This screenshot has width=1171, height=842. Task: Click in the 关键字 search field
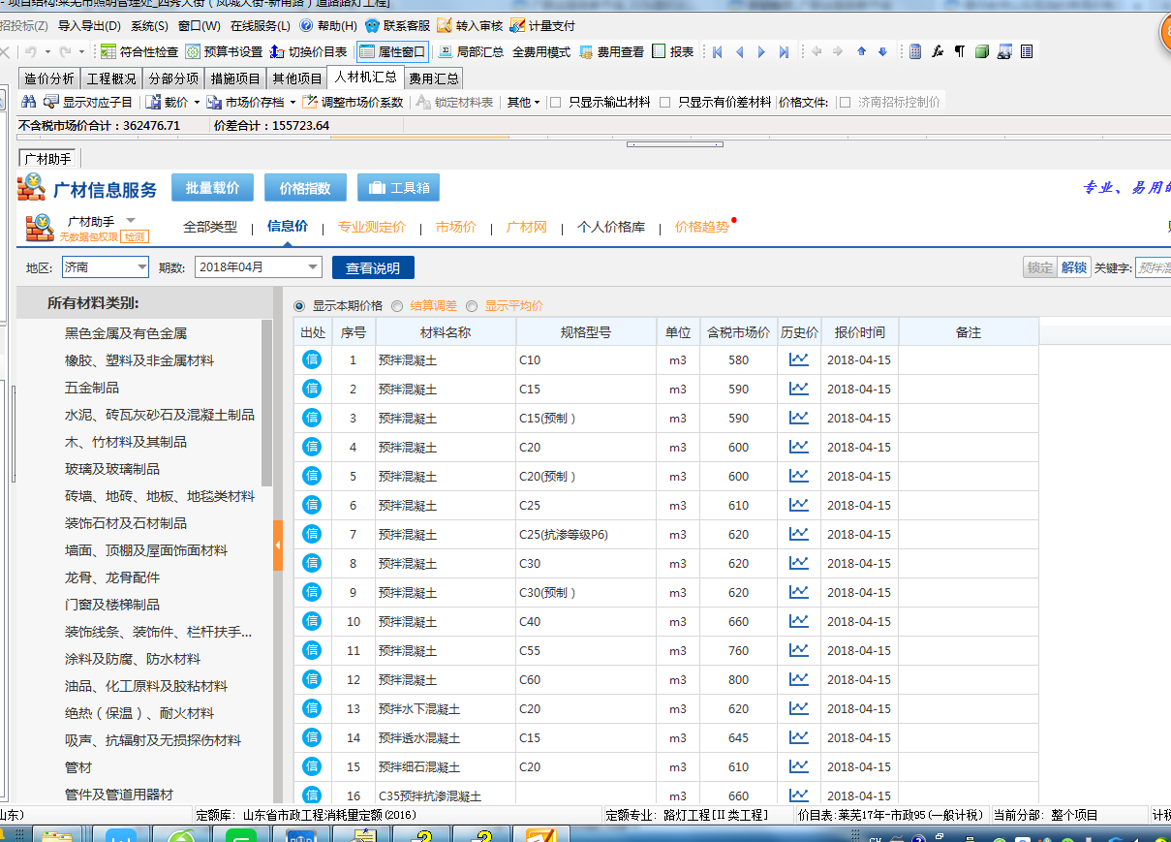point(1153,267)
